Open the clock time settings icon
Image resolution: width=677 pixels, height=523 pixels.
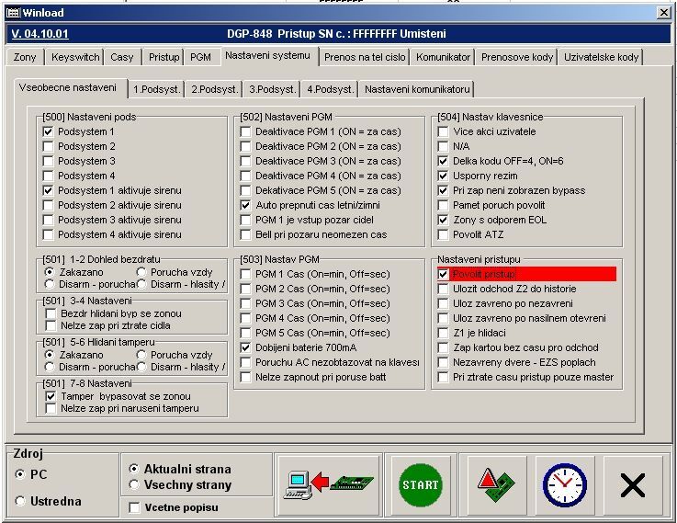[x=564, y=483]
